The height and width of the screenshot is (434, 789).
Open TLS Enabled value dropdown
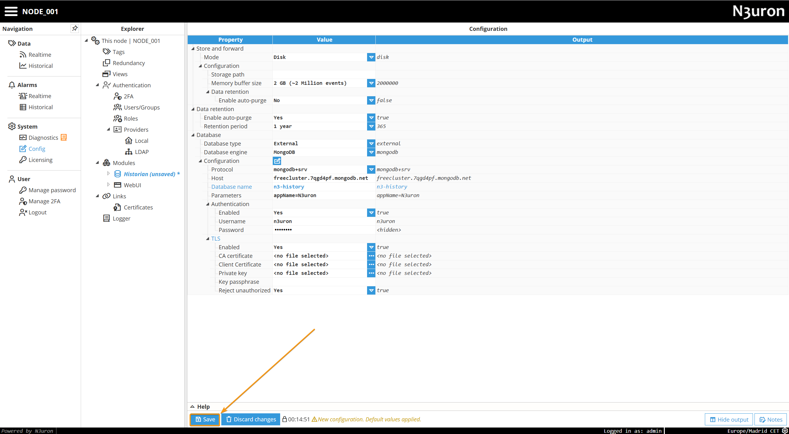pyautogui.click(x=371, y=247)
